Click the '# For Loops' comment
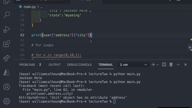The height and width of the screenshot is (108, 192). (x=42, y=45)
